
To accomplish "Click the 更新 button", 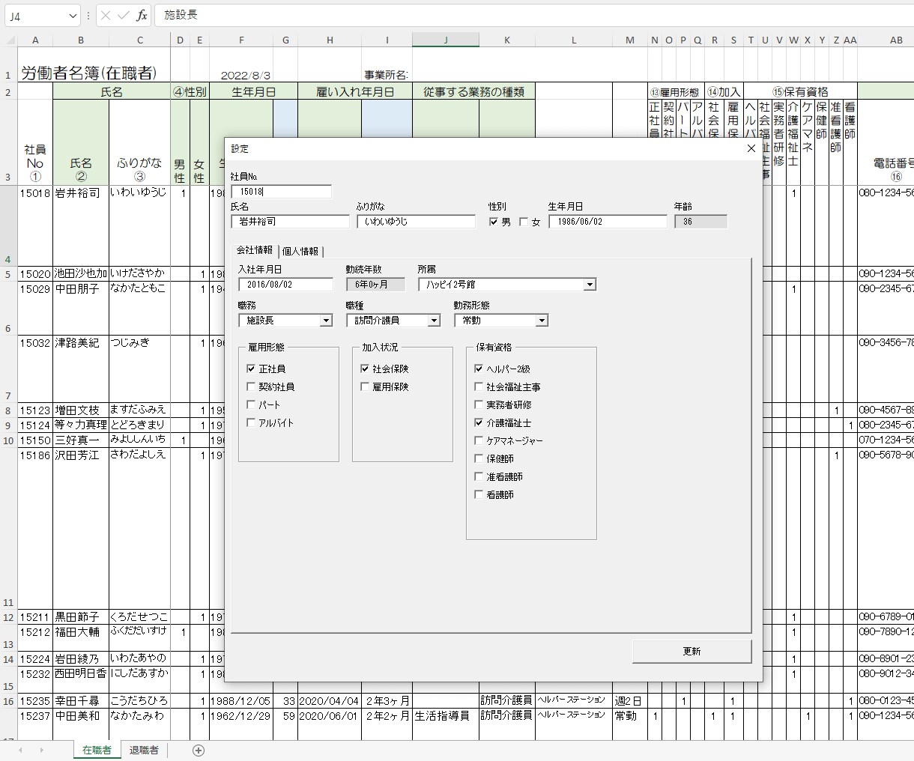I will (691, 652).
